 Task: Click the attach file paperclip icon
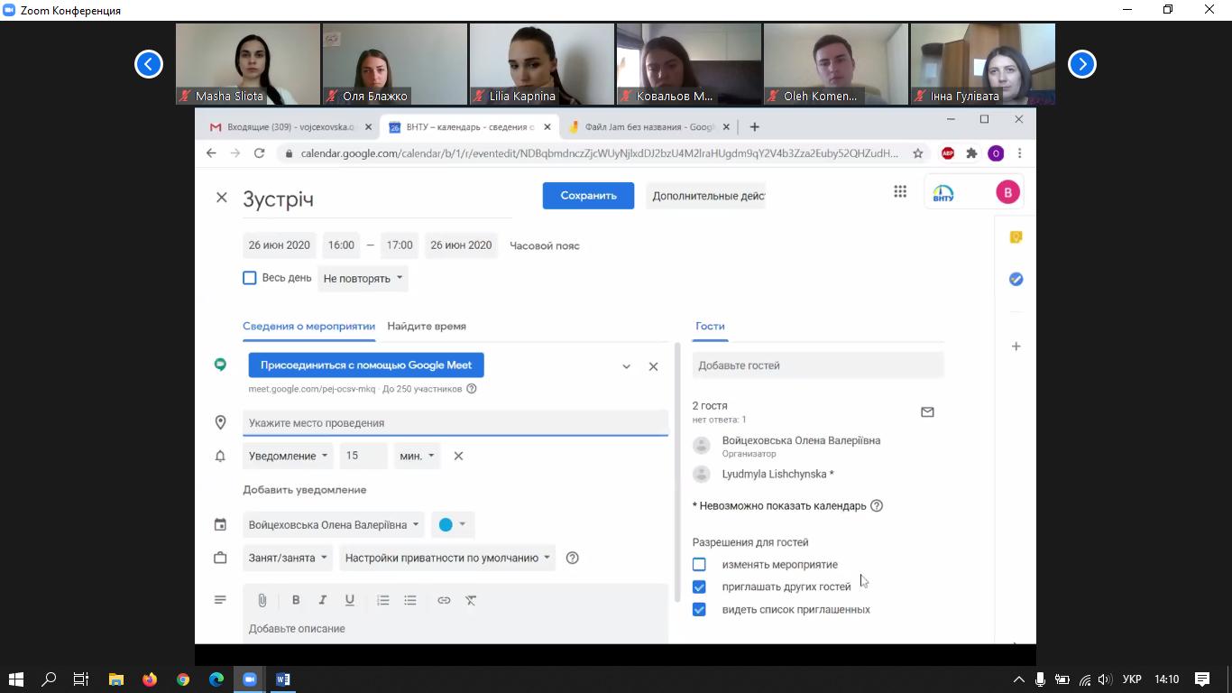(262, 600)
